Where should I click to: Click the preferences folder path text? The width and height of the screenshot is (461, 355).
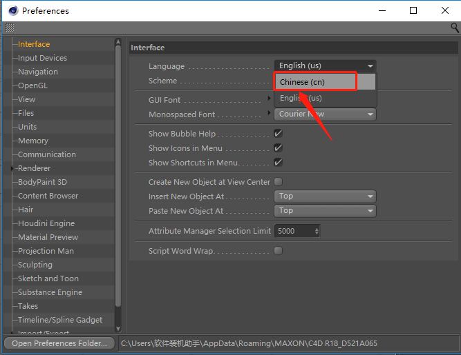(x=249, y=343)
